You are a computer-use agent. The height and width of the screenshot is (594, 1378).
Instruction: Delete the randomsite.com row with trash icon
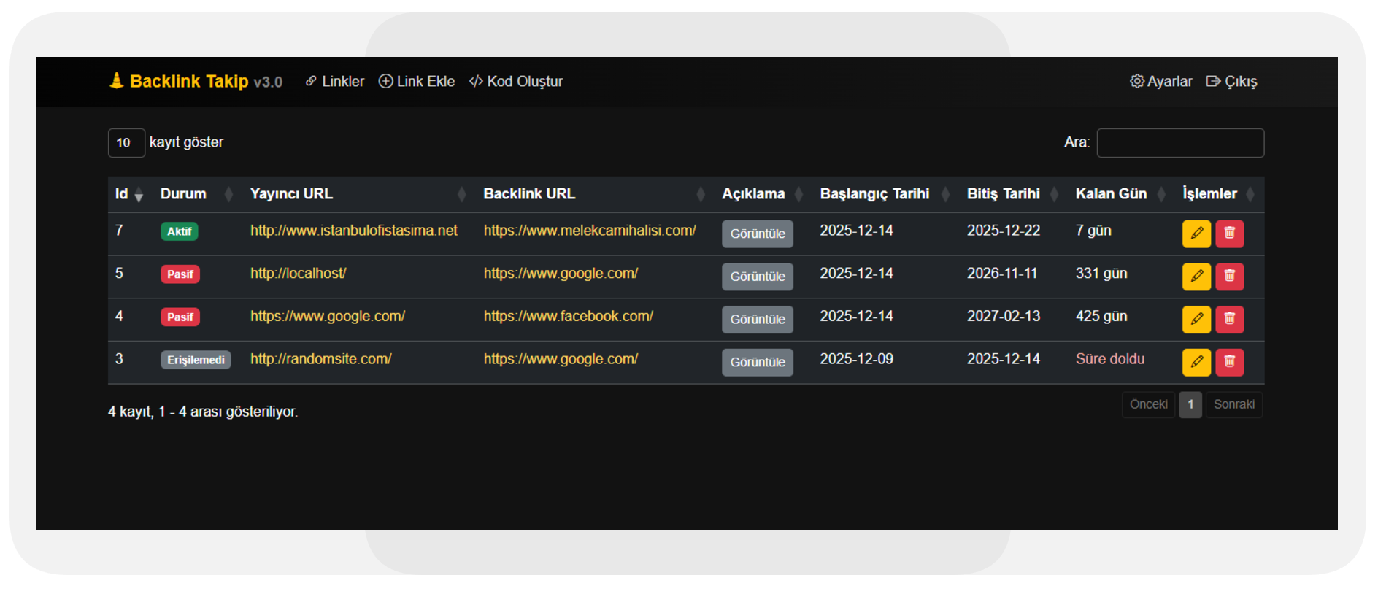point(1230,362)
